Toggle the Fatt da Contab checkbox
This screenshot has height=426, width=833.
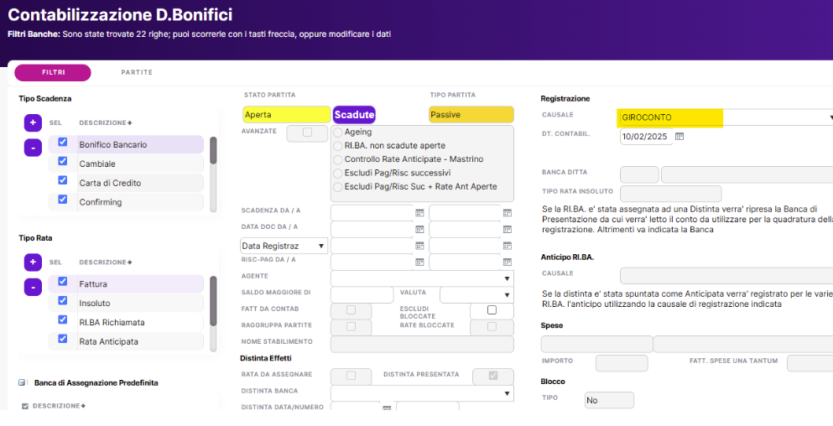(x=351, y=309)
